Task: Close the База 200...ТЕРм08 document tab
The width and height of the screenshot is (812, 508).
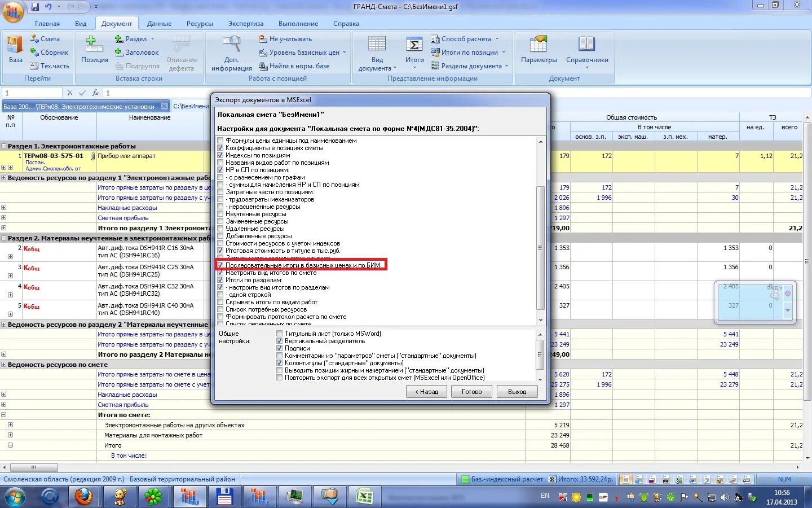Action: (164, 106)
